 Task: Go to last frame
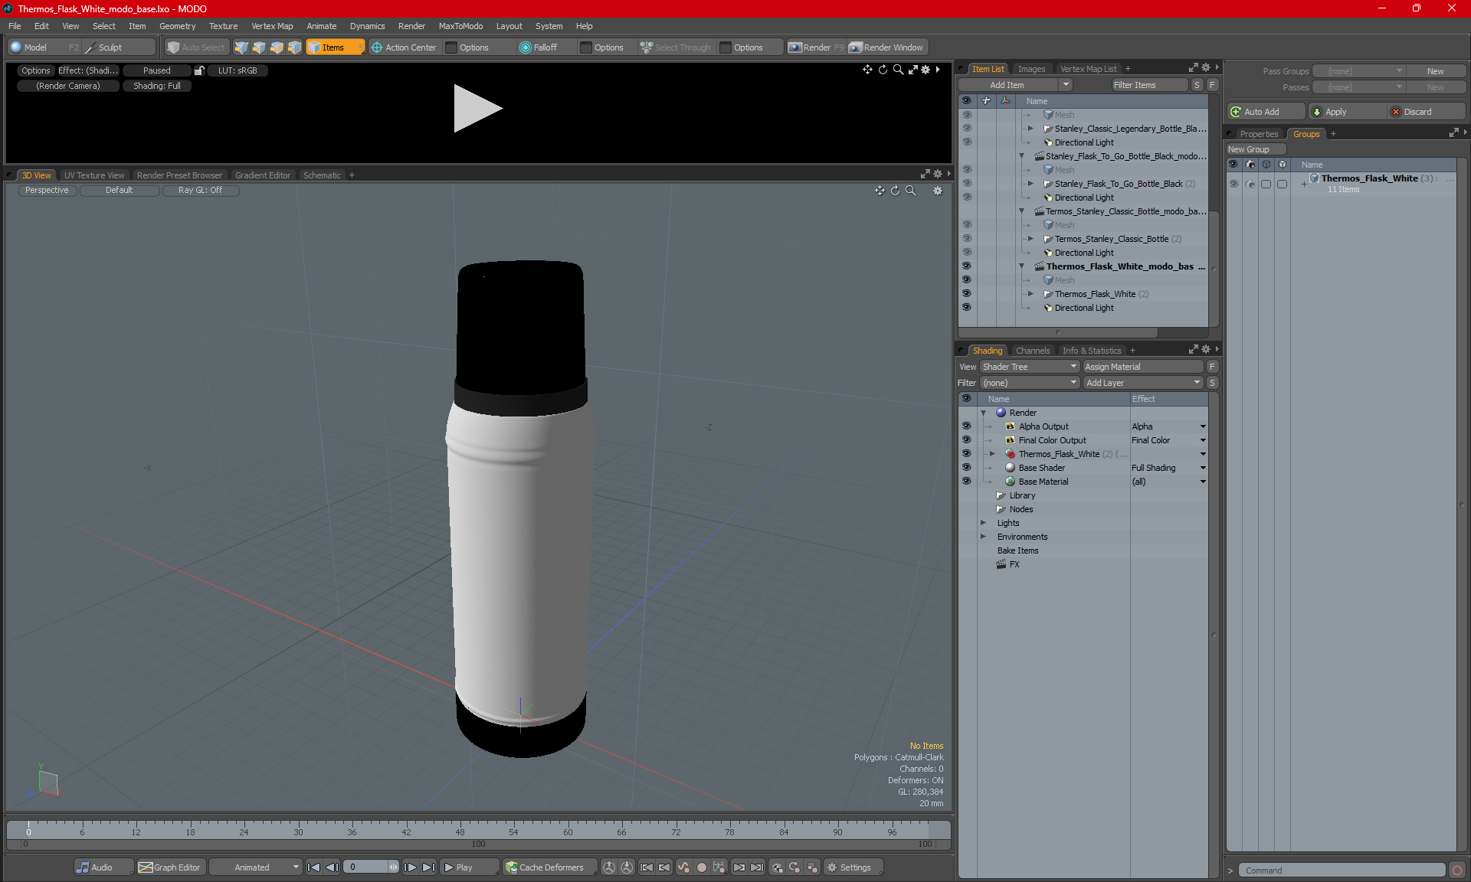point(428,867)
